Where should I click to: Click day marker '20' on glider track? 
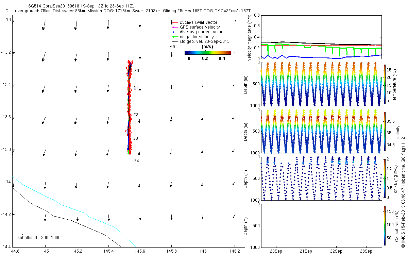pos(137,71)
